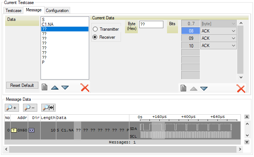Open the ACK dropdown for bit 09
Image resolution: width=254 pixels, height=157 pixels.
(233, 38)
